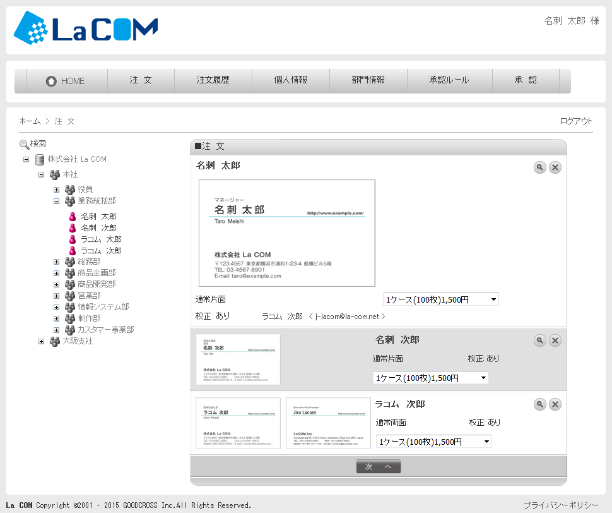Click the 検索 search label
This screenshot has height=513, width=612.
[x=38, y=144]
